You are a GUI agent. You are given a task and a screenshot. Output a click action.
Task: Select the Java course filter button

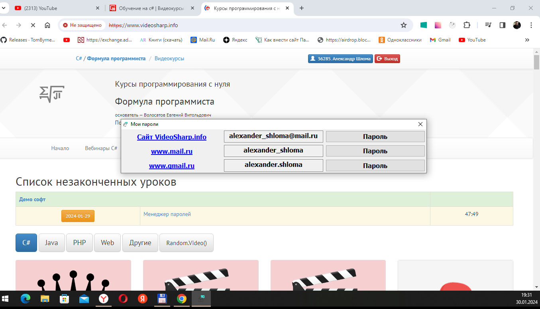pyautogui.click(x=51, y=243)
